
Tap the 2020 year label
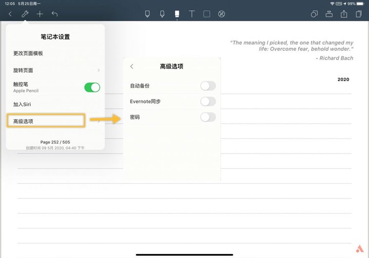tap(343, 80)
